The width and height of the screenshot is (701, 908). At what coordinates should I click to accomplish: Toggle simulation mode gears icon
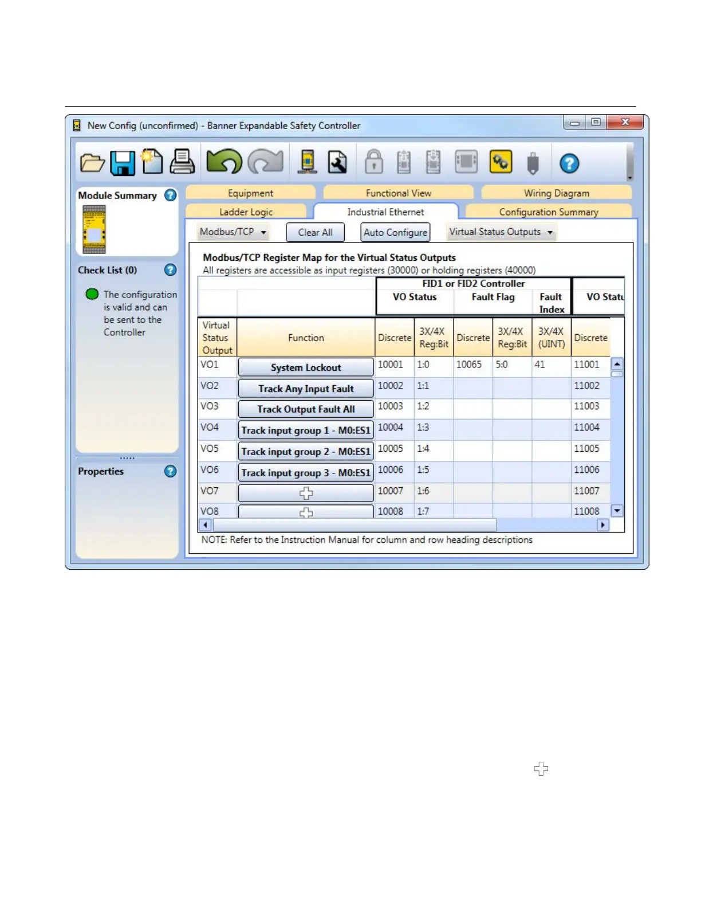[501, 162]
